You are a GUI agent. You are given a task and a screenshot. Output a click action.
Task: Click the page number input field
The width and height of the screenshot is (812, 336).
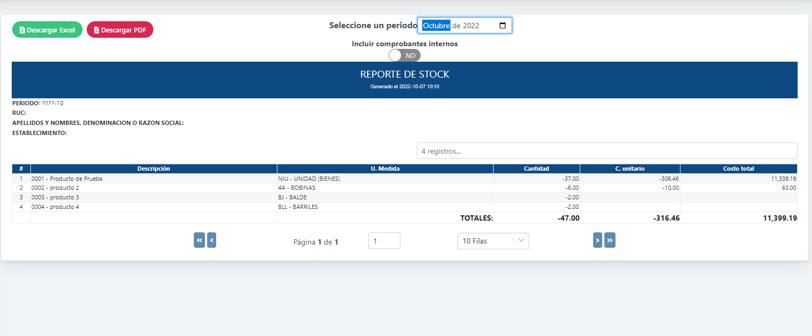384,241
